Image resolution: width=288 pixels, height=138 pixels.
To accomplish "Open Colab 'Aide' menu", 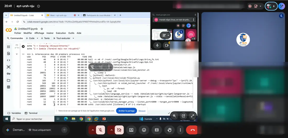I will (x=79, y=33).
